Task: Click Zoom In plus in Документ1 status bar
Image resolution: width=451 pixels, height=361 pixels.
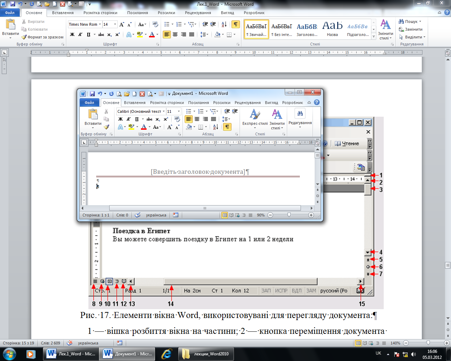Action: (311, 215)
